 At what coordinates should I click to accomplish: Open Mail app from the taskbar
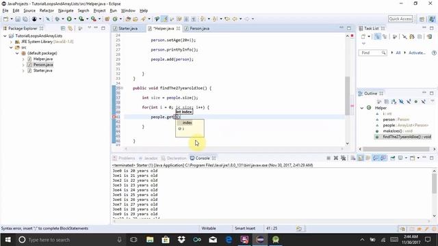213,240
